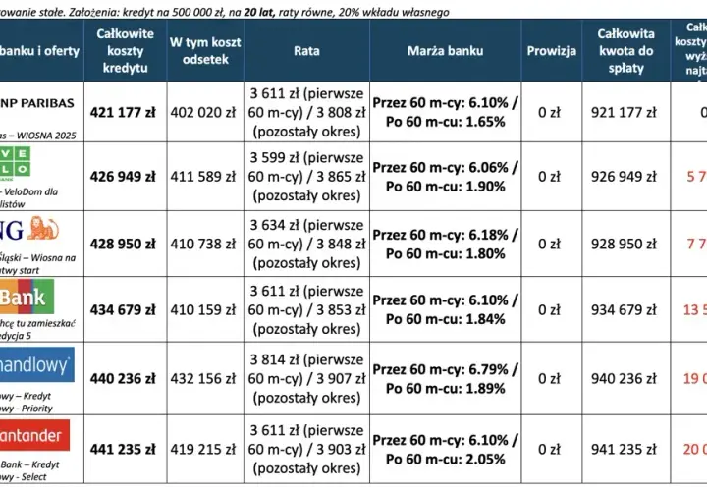707x491 pixels.
Task: Click the BNP PARIBAS bank name
Action: pyautogui.click(x=37, y=103)
